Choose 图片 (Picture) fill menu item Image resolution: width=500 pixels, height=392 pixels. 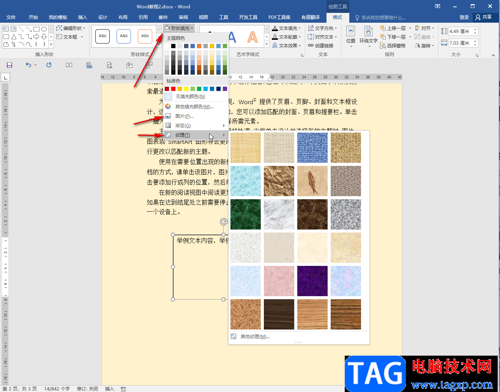pyautogui.click(x=196, y=116)
